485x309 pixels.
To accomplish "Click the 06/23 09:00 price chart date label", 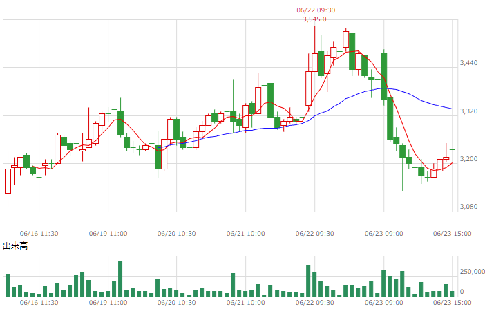I will tap(384, 234).
